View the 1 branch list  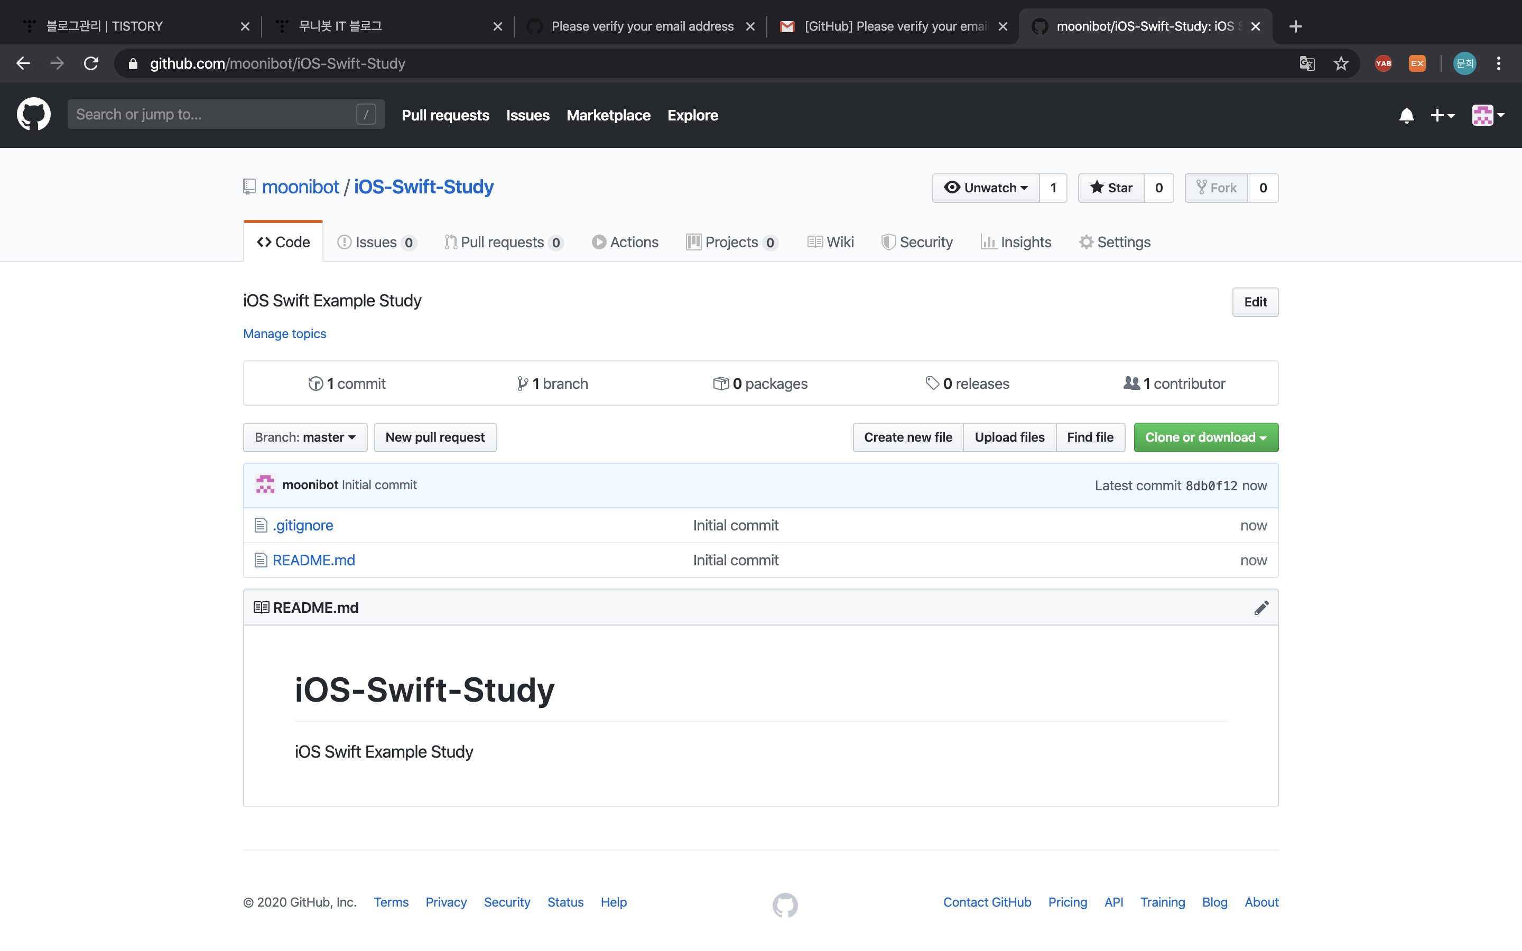tap(552, 384)
